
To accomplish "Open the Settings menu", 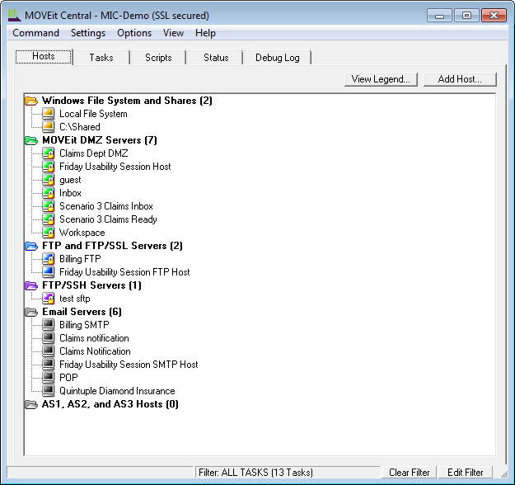I will 88,33.
